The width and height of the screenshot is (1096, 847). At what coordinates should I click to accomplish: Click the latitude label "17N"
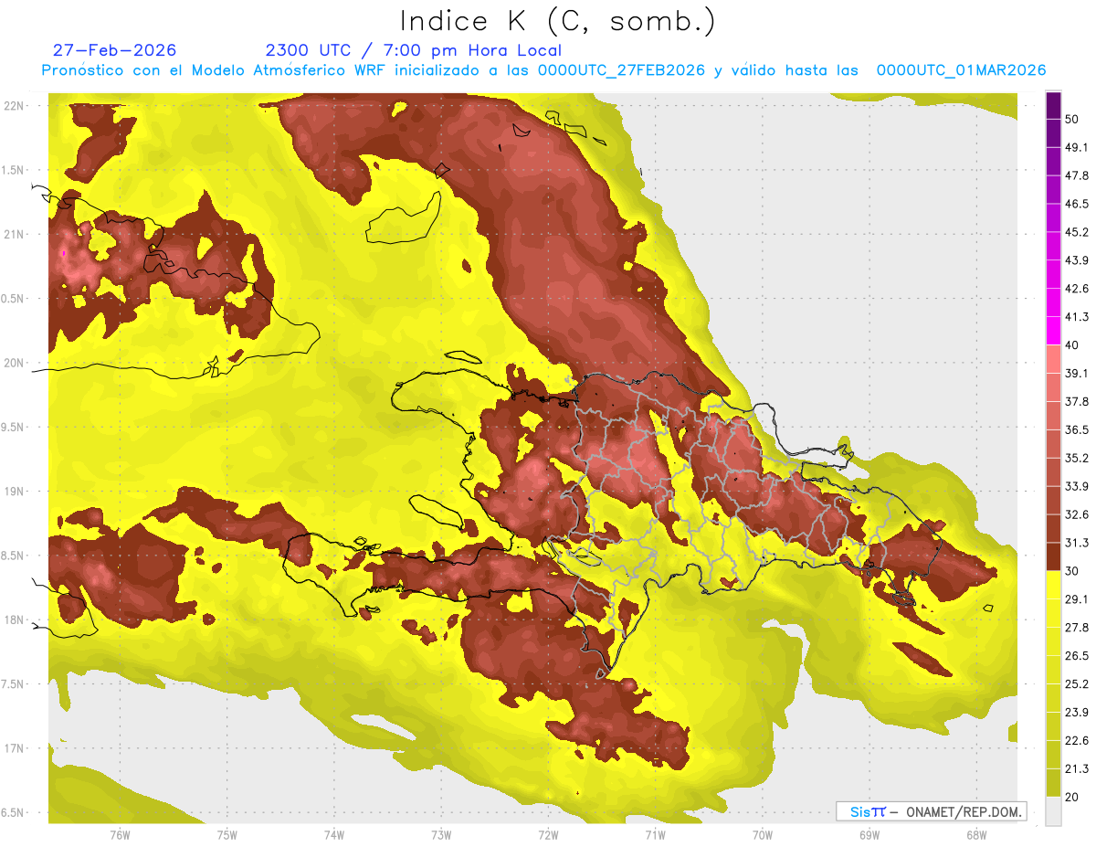click(x=14, y=749)
